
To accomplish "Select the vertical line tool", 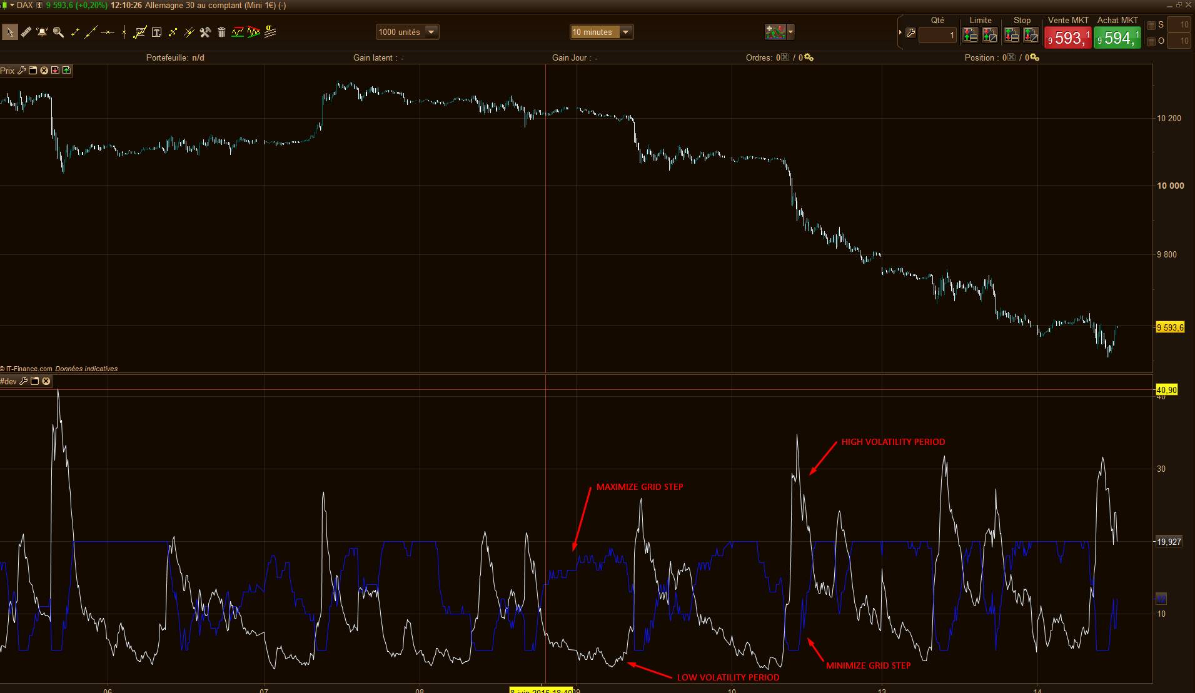I will pos(124,32).
